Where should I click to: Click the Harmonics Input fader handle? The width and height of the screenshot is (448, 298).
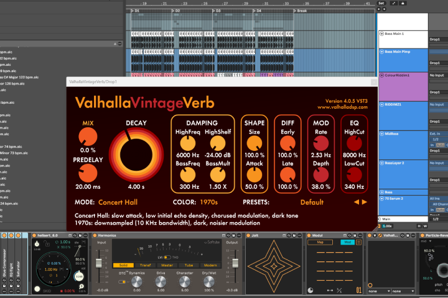pos(98,263)
